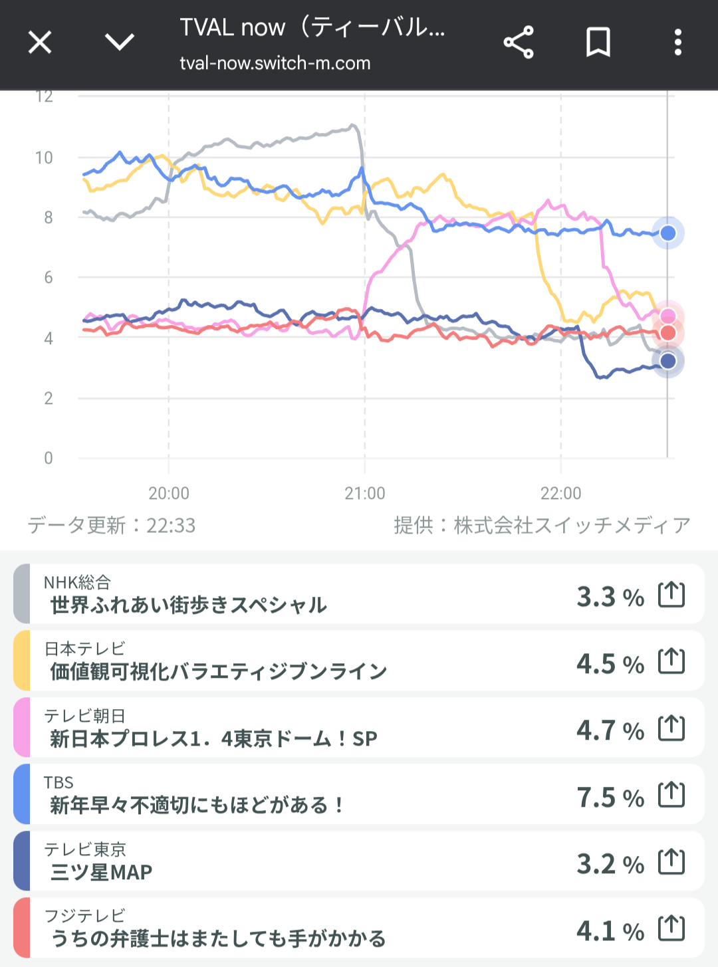The image size is (718, 967).
Task: Share the テレビ朝日 4.7% rating
Action: point(671,728)
